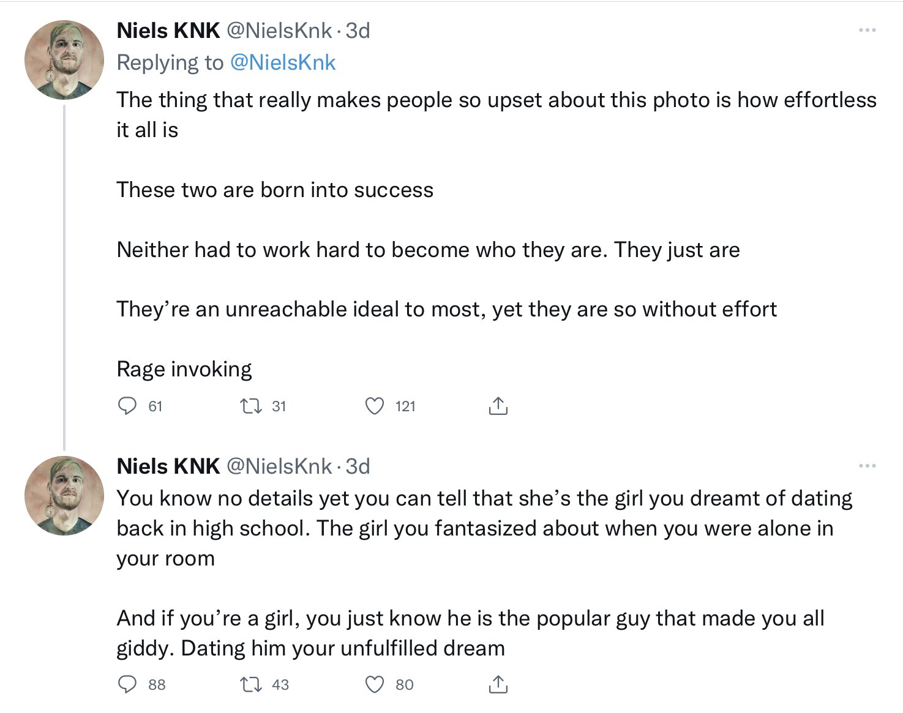Open Niels KNK display name on first tweet
The width and height of the screenshot is (903, 713).
[x=168, y=31]
